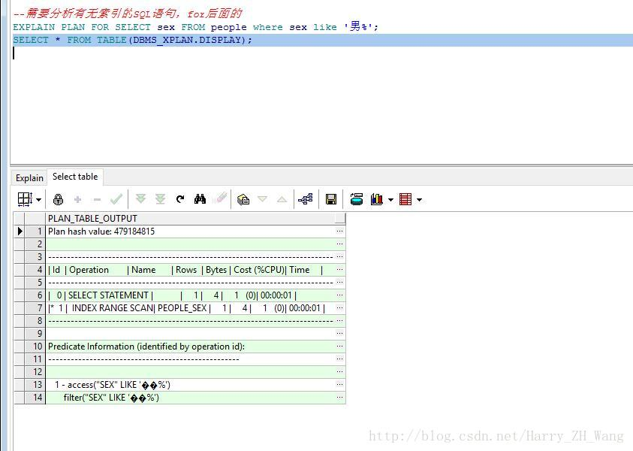
Task: Switch to the Explain tab
Action: [x=29, y=178]
